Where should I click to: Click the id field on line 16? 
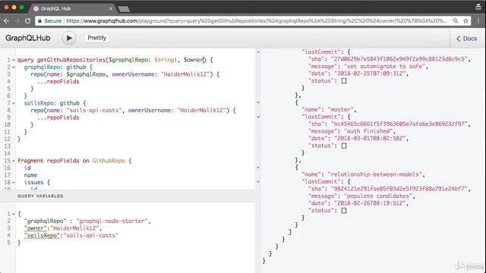[27, 168]
